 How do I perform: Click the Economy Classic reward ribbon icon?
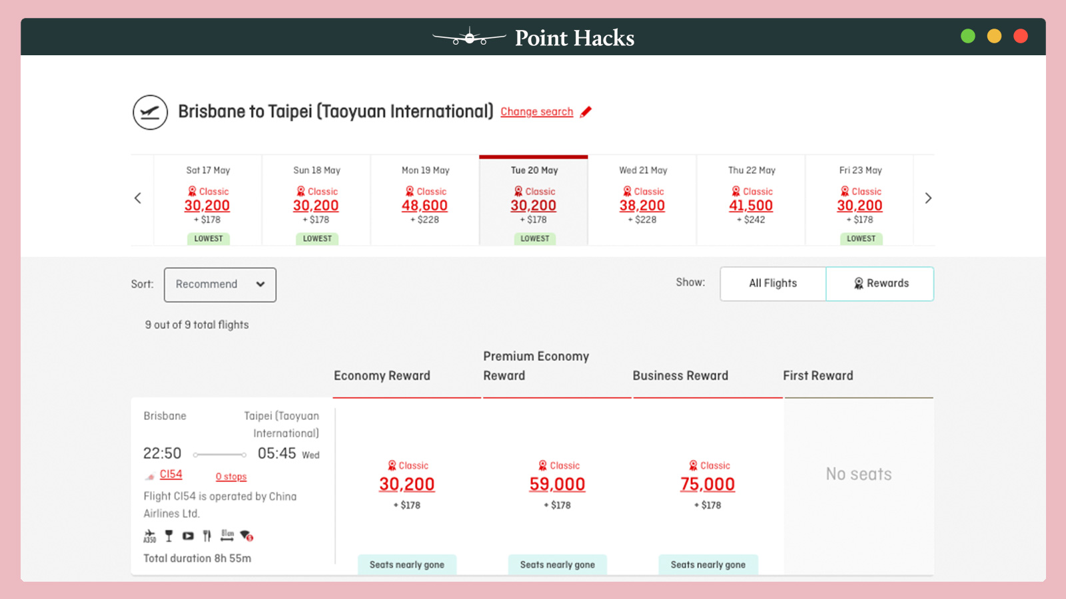click(392, 466)
